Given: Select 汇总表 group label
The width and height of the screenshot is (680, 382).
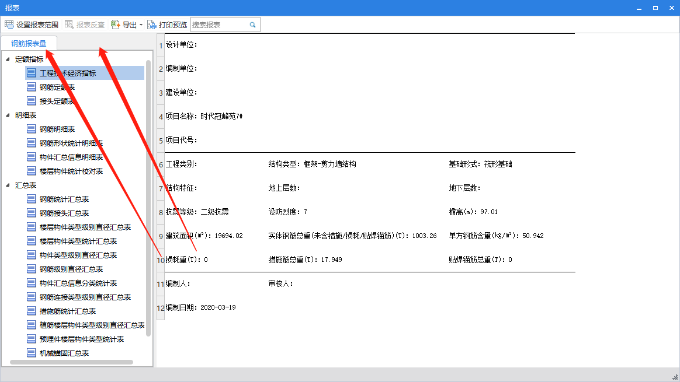Looking at the screenshot, I should [x=26, y=185].
